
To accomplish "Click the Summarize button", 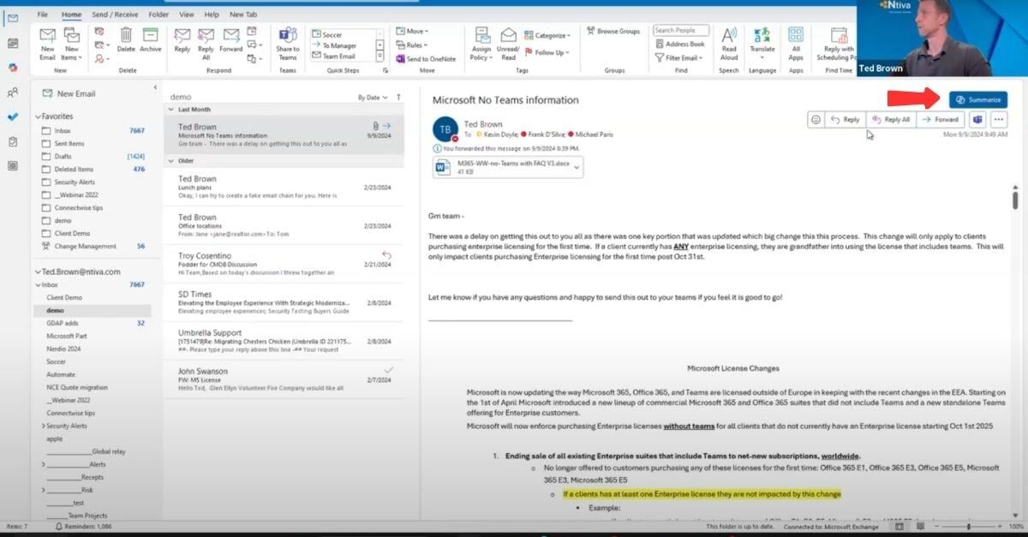I will [x=978, y=98].
